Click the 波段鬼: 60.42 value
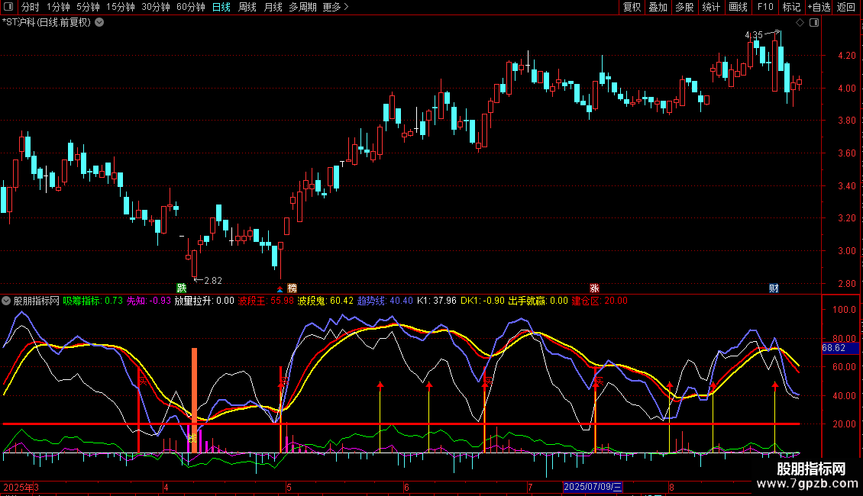The height and width of the screenshot is (496, 863). (x=325, y=301)
